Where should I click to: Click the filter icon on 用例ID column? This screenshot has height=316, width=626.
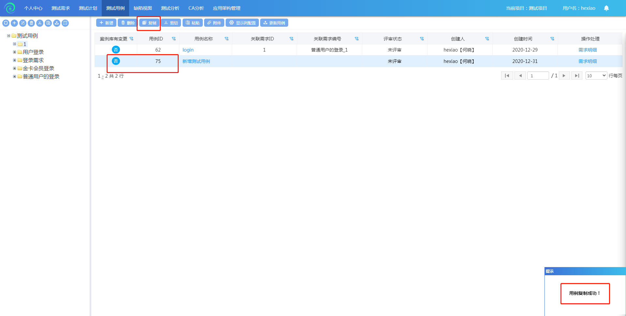pyautogui.click(x=174, y=39)
